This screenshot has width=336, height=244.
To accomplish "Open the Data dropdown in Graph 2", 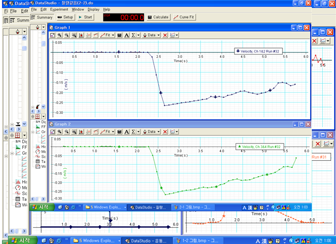I will coord(151,132).
